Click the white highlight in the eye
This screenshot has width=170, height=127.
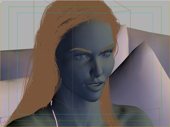pos(101,55)
